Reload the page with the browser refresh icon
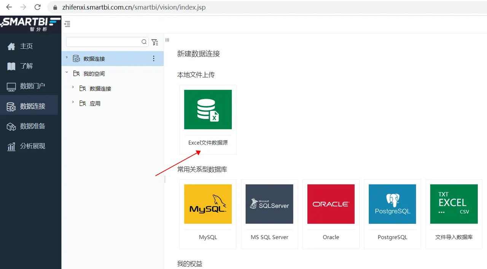 point(37,7)
